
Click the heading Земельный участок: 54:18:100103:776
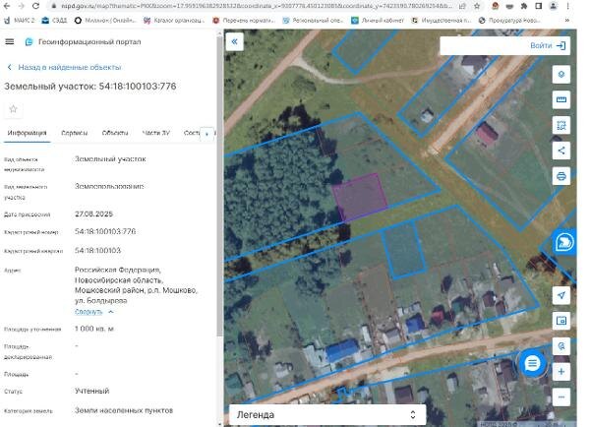pos(89,87)
